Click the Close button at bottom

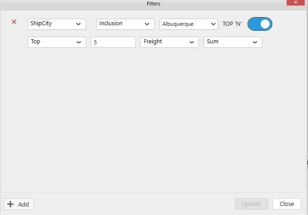(x=287, y=204)
